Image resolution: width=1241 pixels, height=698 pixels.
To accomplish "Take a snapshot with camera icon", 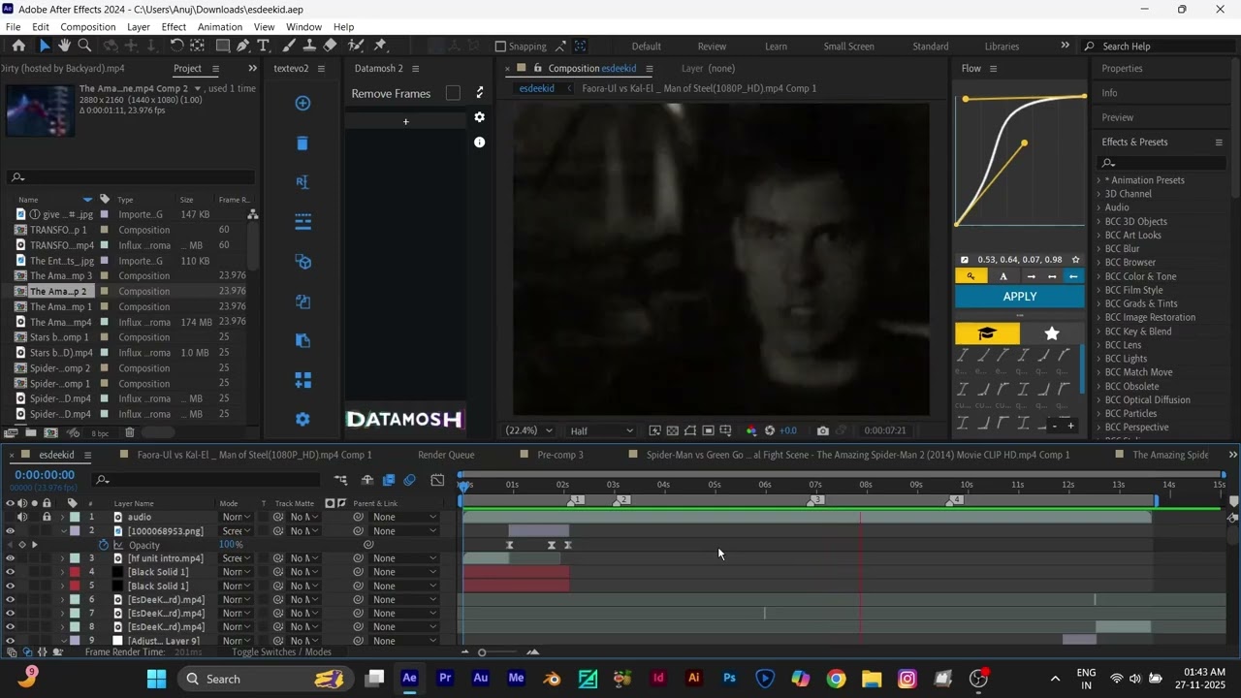I will coord(823,430).
